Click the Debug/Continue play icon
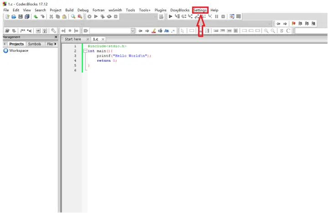Screen dimensions: 328x213 click(x=170, y=16)
